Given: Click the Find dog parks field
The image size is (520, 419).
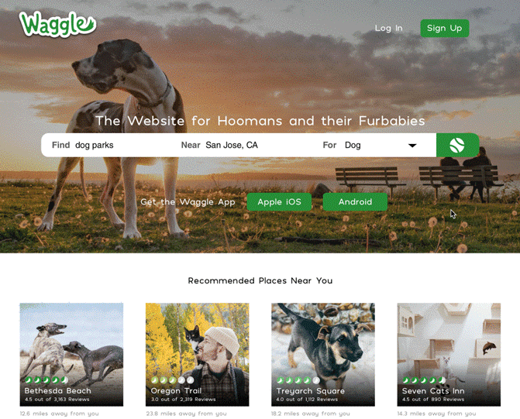Looking at the screenshot, I should tap(109, 145).
